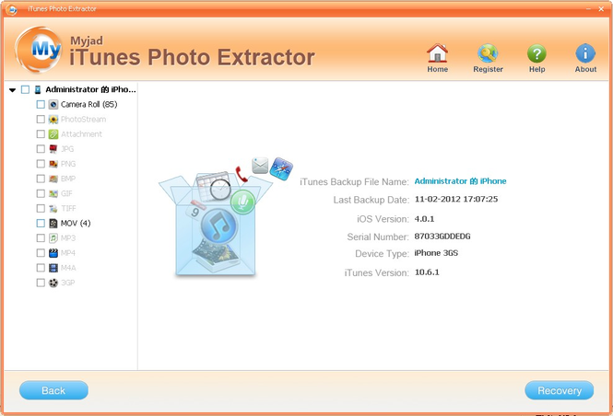This screenshot has width=613, height=416.
Task: Minimize the iTunes Photo Extractor window
Action: pos(588,9)
